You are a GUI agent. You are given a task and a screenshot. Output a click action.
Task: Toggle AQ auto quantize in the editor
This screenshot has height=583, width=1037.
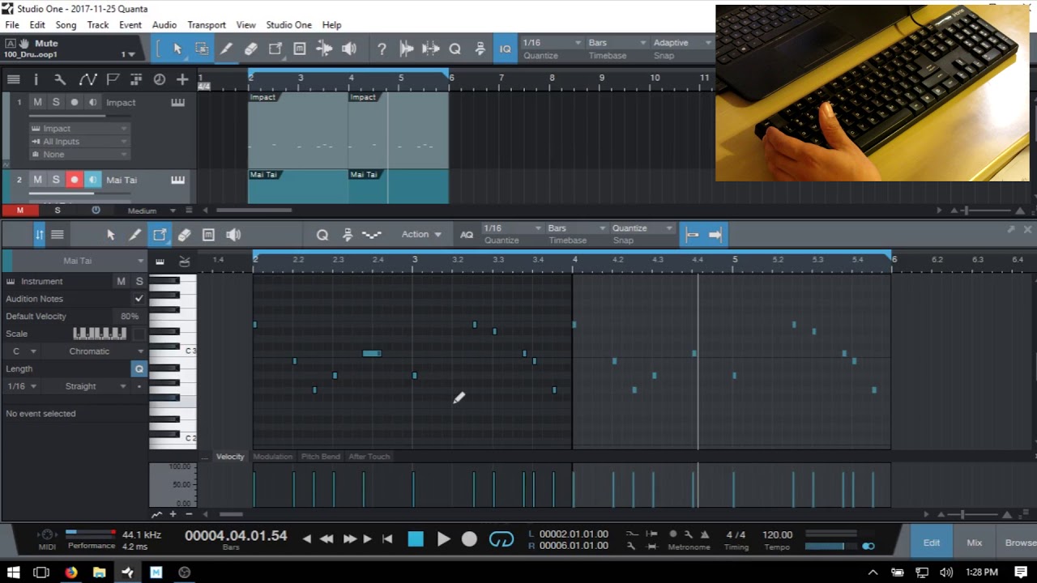(467, 235)
